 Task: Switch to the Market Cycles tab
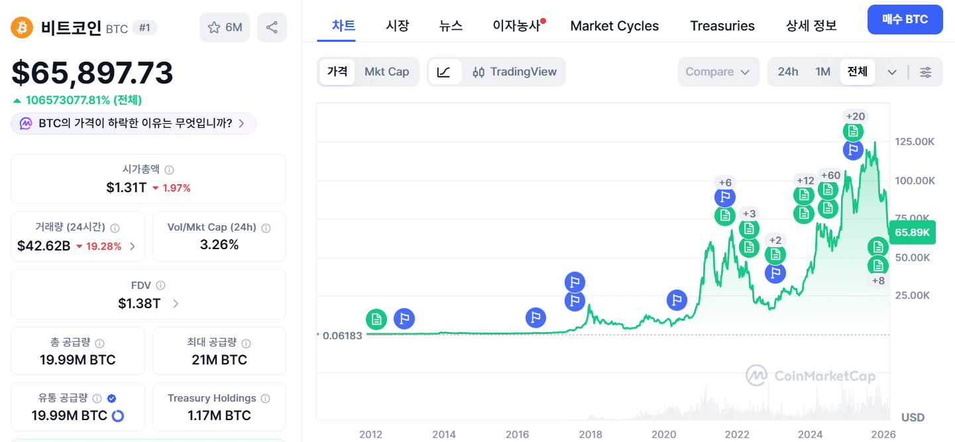614,26
